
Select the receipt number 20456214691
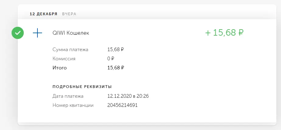(122, 105)
